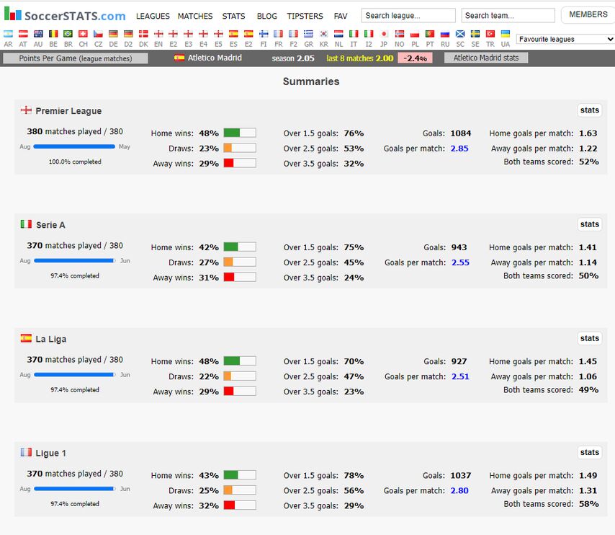Screen dimensions: 615x535
Task: Select the Argentina AR flag
Action: tap(8, 34)
